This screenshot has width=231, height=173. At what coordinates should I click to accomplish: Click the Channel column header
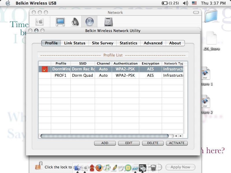[x=103, y=63]
